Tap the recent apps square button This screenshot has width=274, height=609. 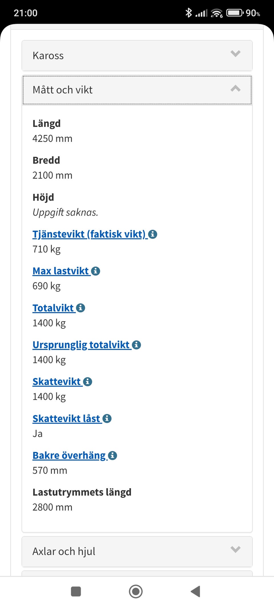(x=76, y=591)
